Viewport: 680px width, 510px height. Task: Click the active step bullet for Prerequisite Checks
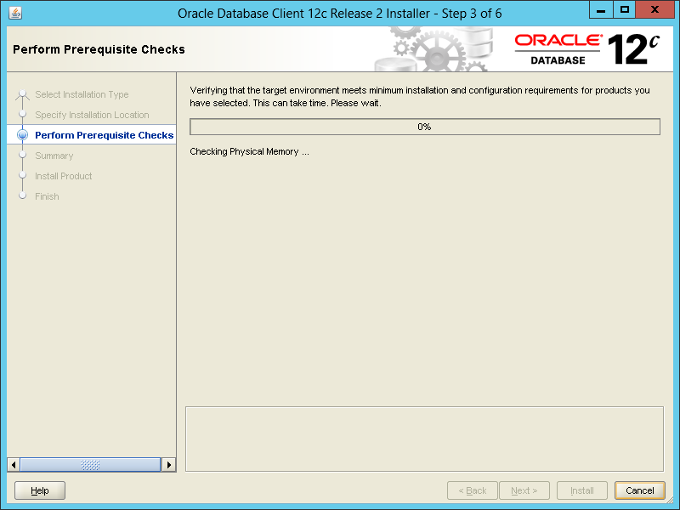point(23,135)
